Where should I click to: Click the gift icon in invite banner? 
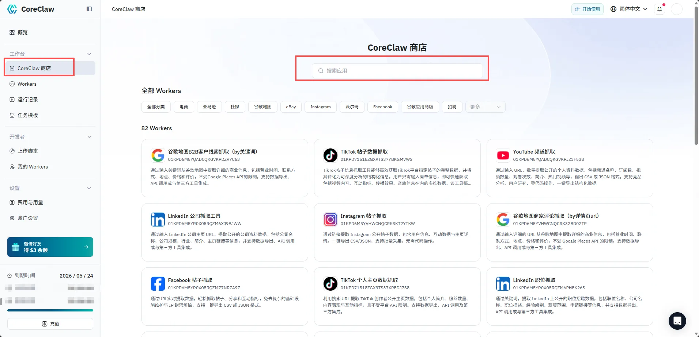point(15,247)
